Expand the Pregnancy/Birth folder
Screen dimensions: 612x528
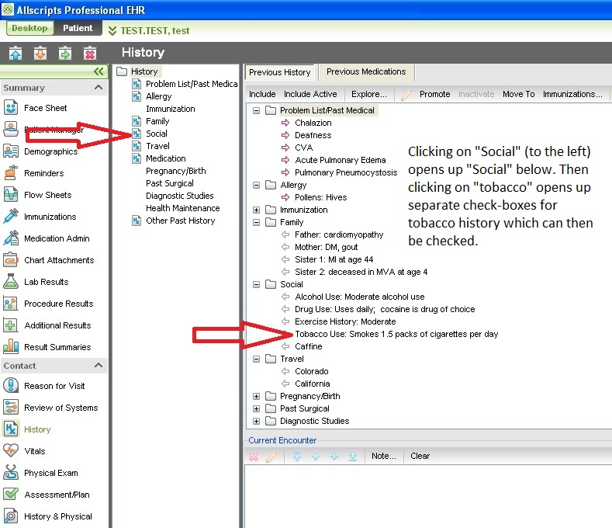256,396
